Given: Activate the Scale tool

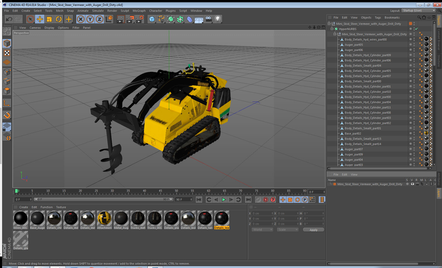Looking at the screenshot, I should point(49,19).
